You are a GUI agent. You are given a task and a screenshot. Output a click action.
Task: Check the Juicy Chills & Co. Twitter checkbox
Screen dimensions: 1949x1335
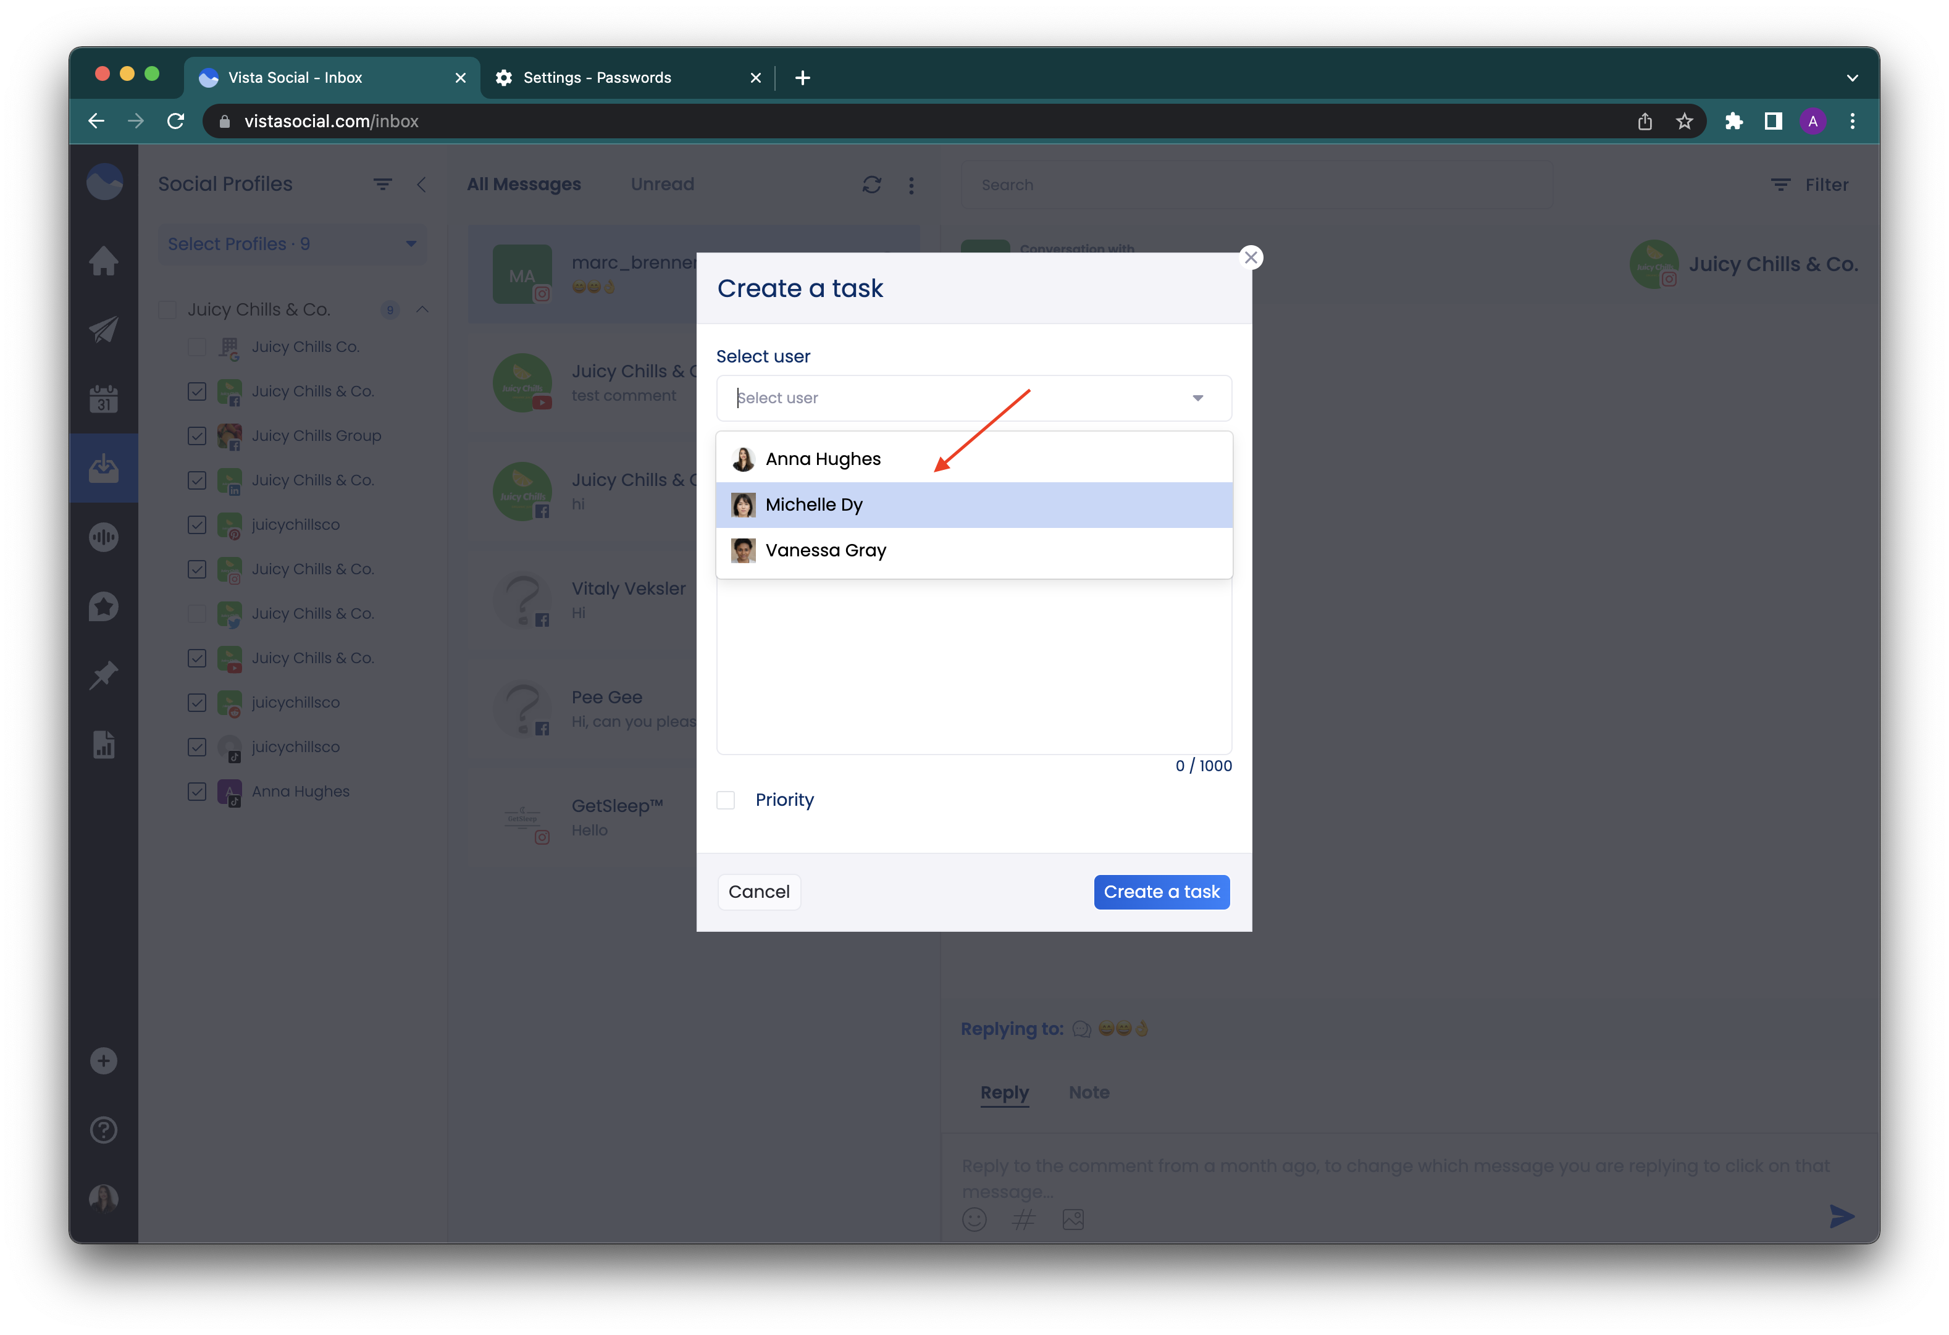[197, 614]
